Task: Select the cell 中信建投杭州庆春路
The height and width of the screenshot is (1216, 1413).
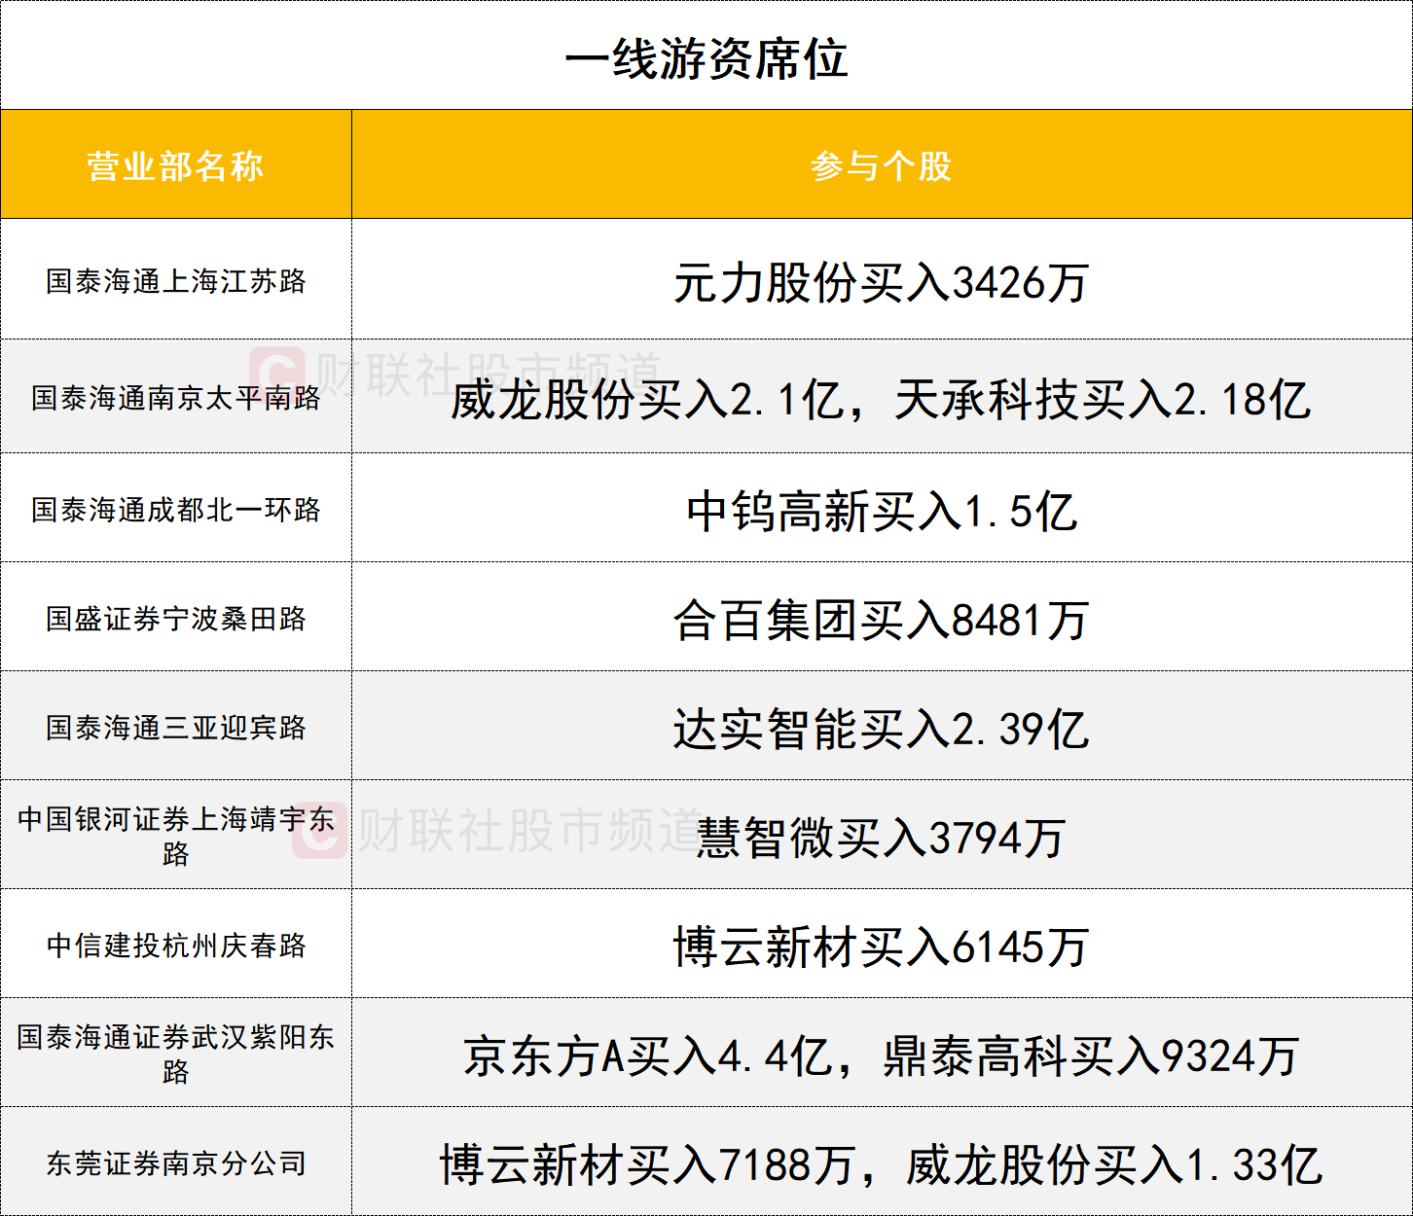Action: coord(176,944)
